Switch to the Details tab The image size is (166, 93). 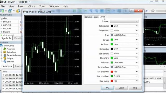[18, 38]
